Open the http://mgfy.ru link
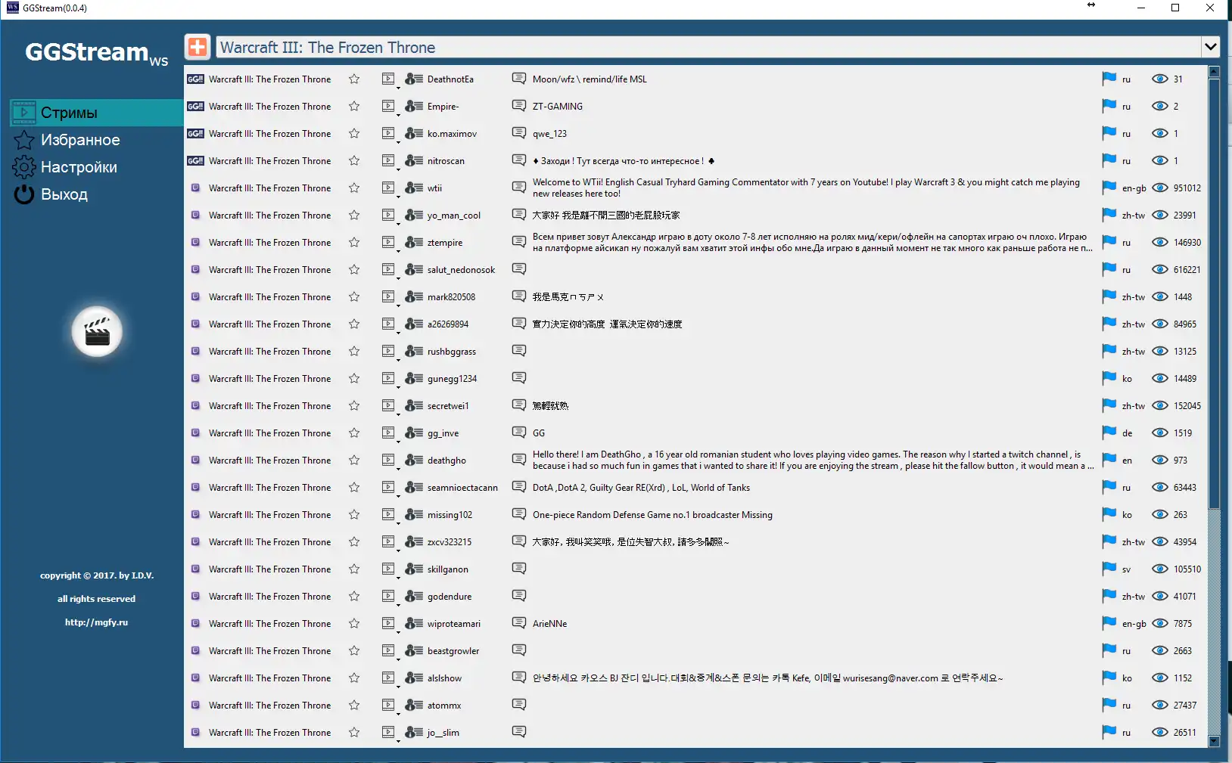Image resolution: width=1232 pixels, height=763 pixels. click(96, 622)
